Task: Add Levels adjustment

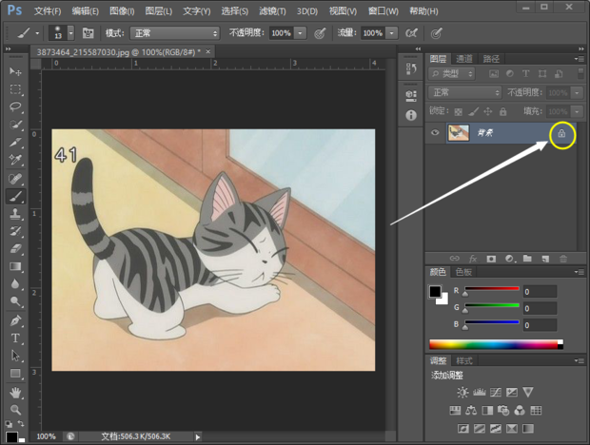Action: coord(479,393)
